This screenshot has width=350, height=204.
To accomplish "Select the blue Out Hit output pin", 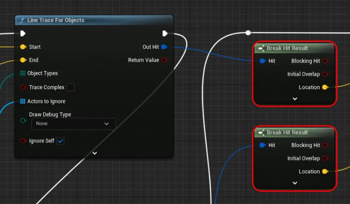I will tap(164, 47).
